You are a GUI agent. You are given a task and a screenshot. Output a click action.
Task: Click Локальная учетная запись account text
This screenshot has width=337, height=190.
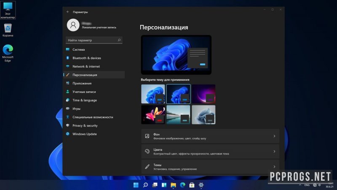99,27
